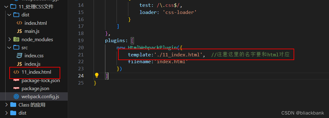Screen dimensions: 329x118
Task: Open index.html in the dist folder
Action: click(36, 23)
